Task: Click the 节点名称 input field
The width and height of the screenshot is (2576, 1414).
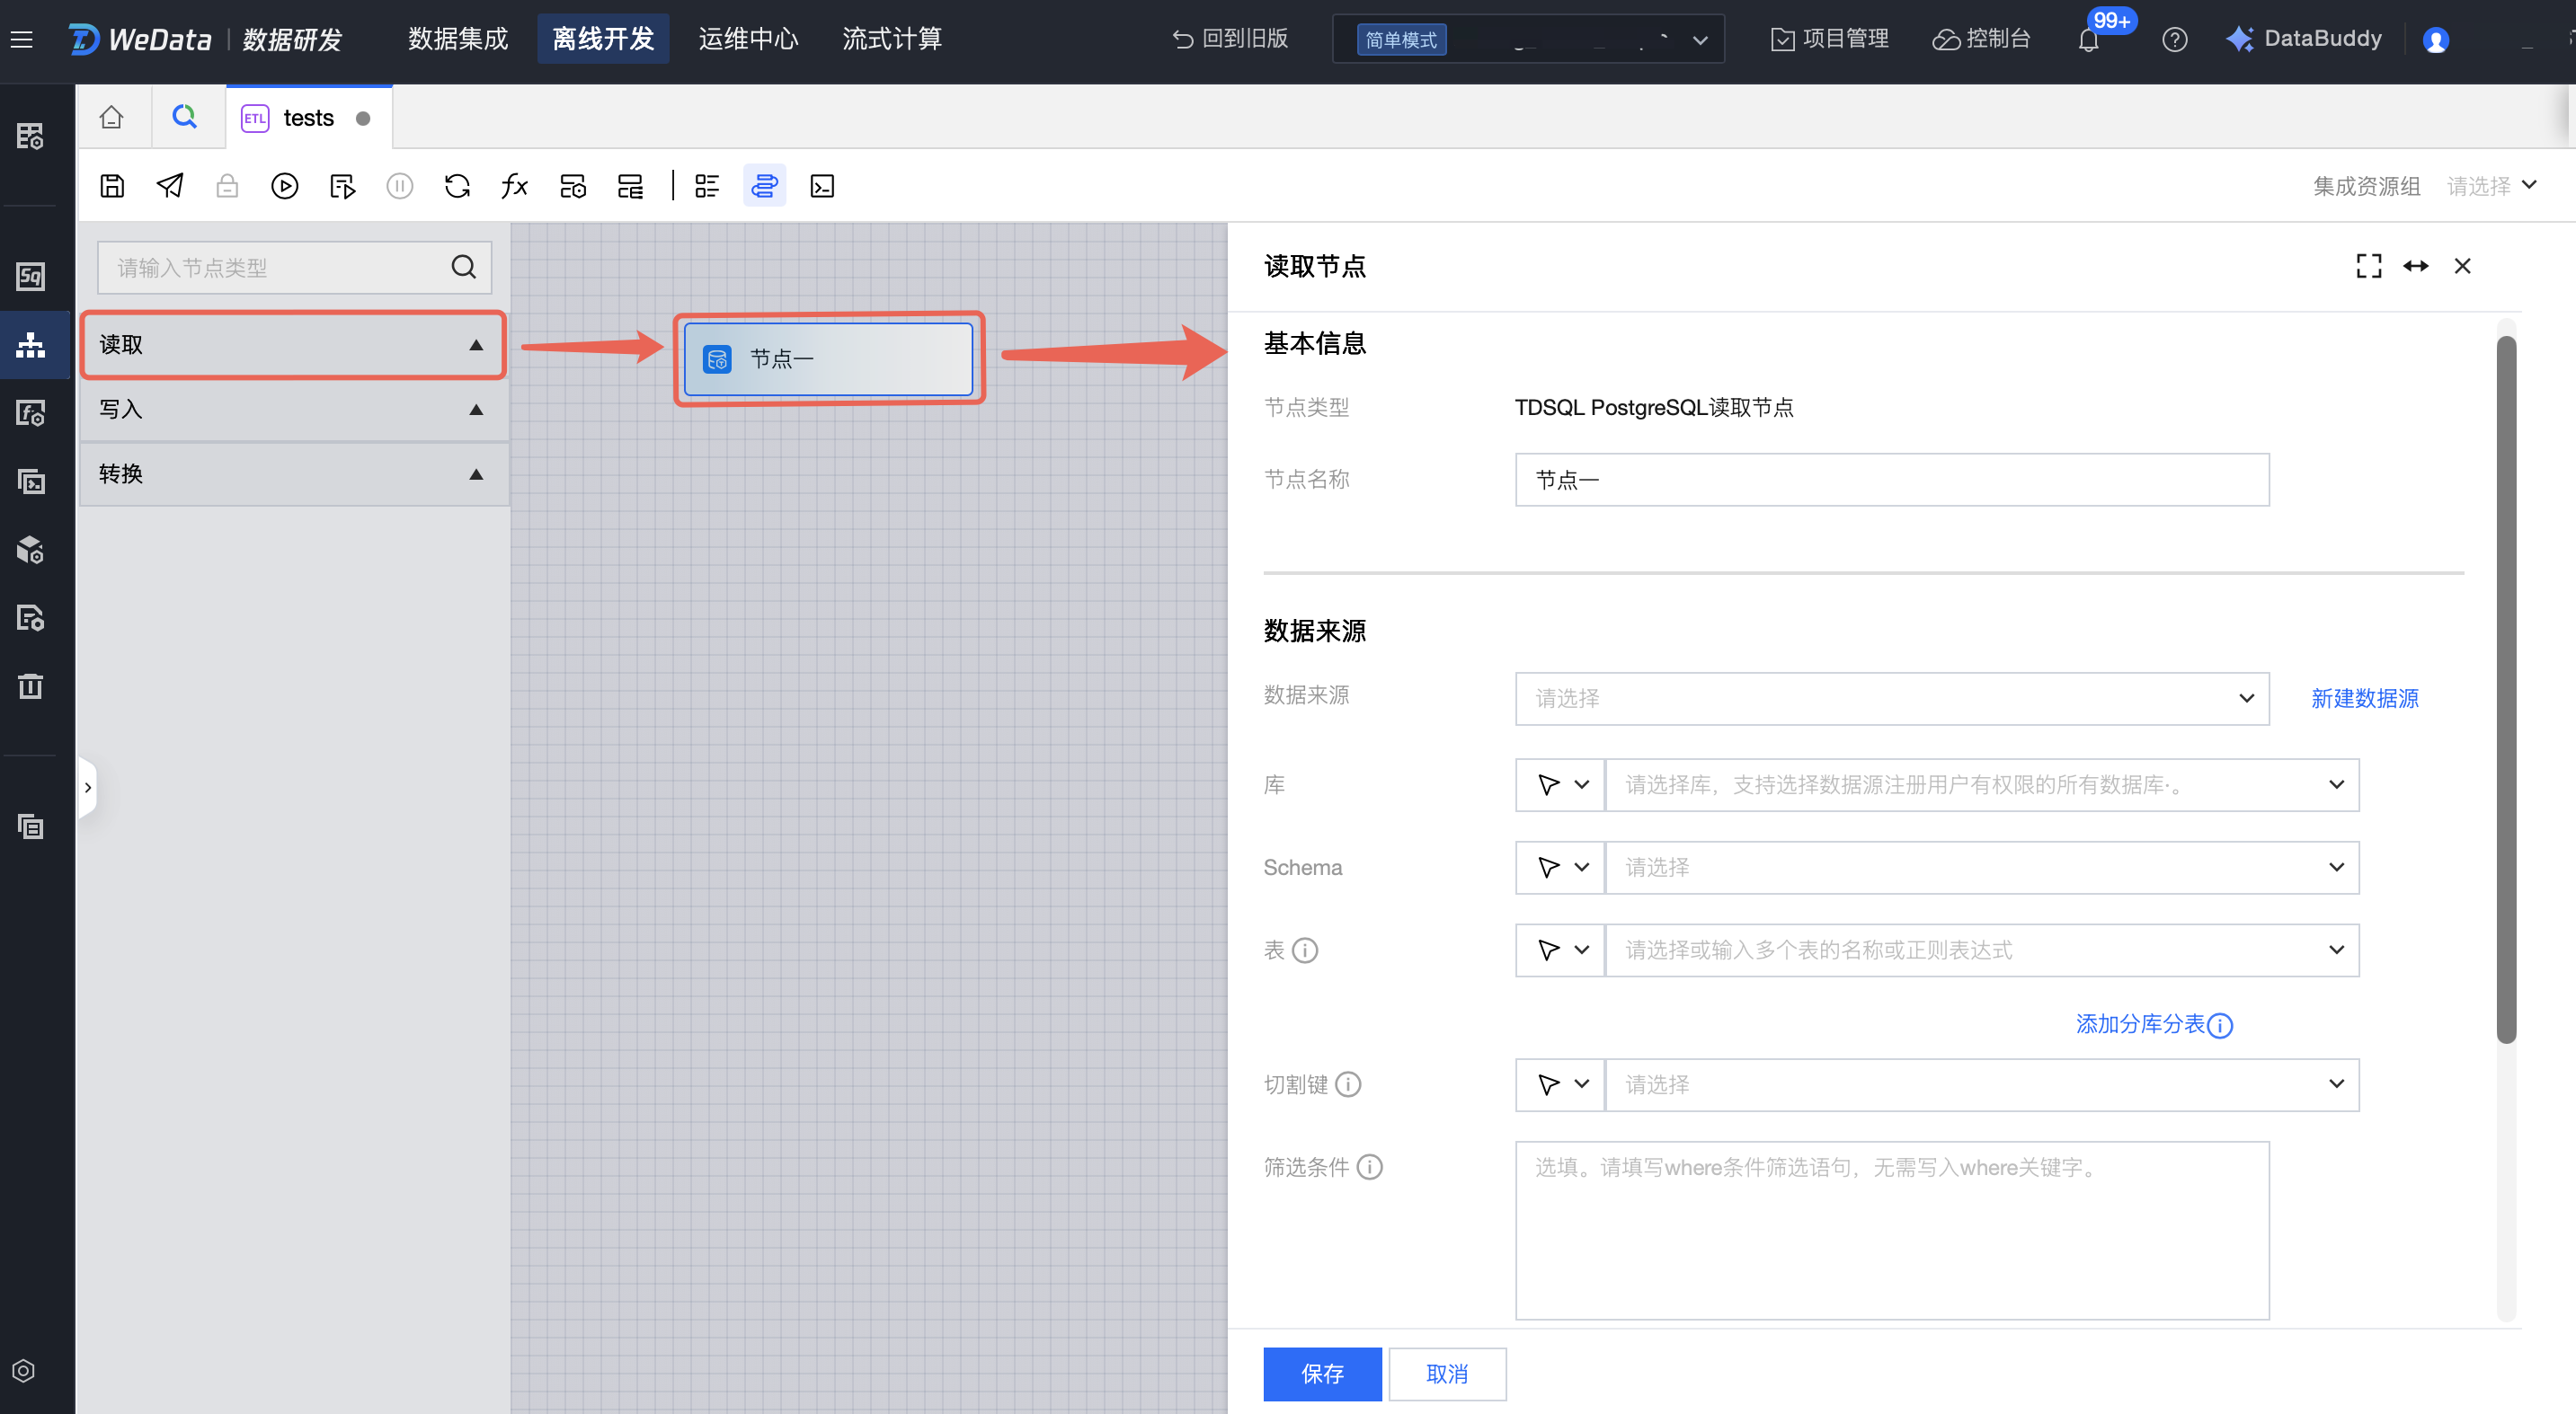Action: tap(1891, 480)
